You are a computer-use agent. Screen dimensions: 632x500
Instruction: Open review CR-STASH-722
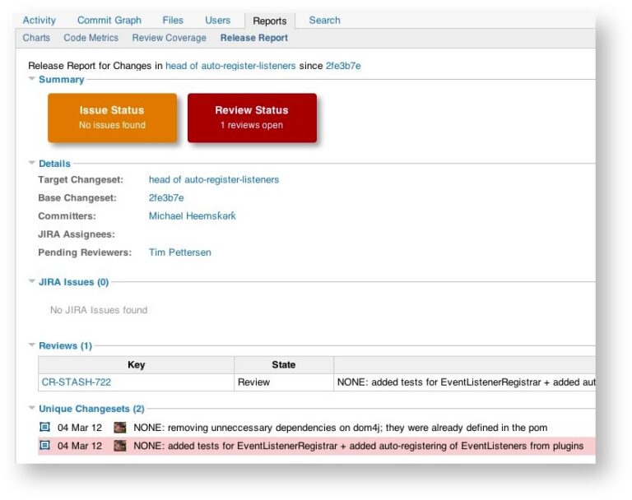tap(77, 382)
